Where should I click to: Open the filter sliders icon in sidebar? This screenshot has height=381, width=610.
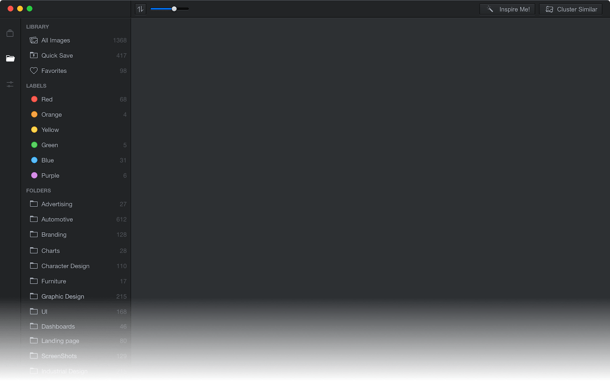[10, 84]
